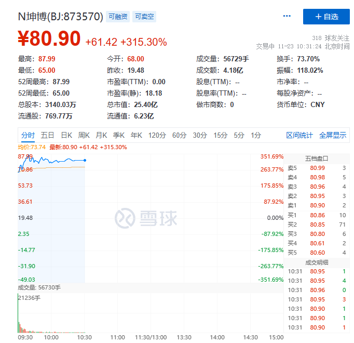Click the 11:00 time axis label
Image resolution: width=354 pixels, height=343 pixels.
coord(117,337)
